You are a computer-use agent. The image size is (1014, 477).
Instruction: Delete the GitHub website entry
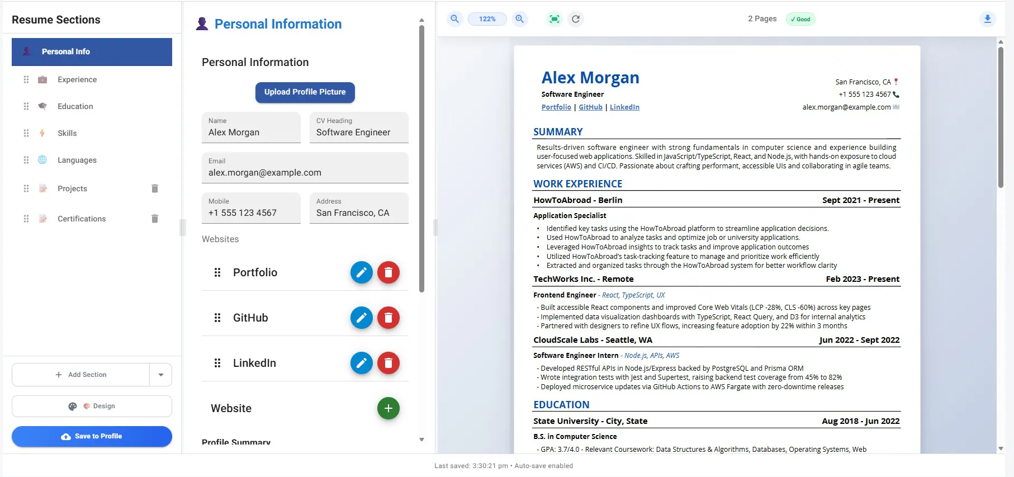point(388,318)
